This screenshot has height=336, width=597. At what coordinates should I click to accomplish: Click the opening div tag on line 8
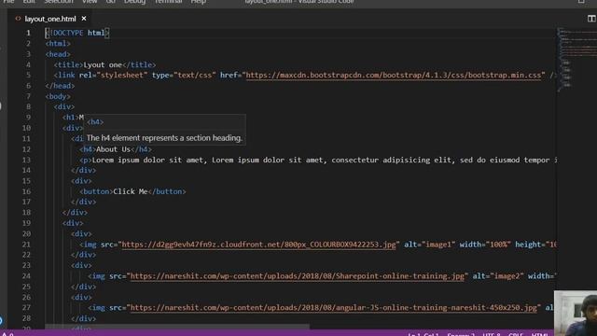64,106
